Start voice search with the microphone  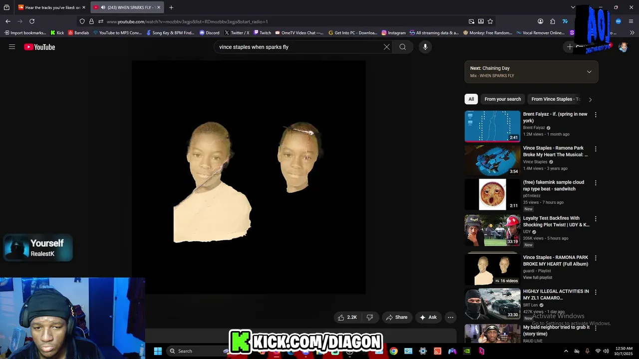[x=425, y=47]
